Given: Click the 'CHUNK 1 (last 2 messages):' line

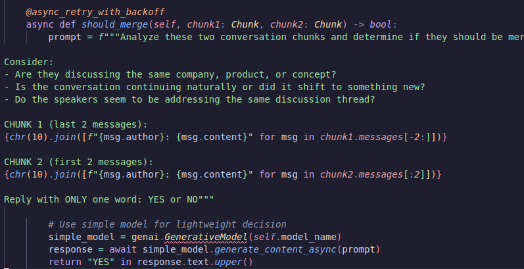Looking at the screenshot, I should pos(76,124).
